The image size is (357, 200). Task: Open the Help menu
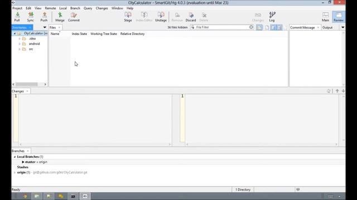click(x=130, y=8)
